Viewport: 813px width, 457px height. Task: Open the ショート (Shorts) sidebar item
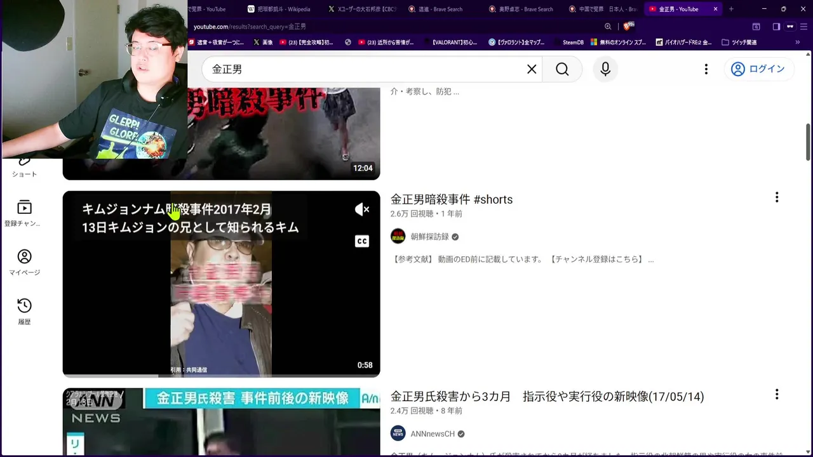(x=24, y=166)
